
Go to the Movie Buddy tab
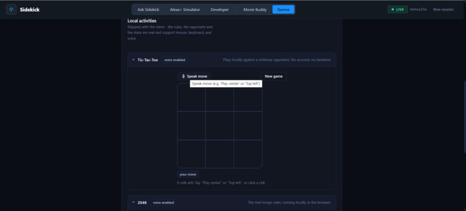coord(255,9)
